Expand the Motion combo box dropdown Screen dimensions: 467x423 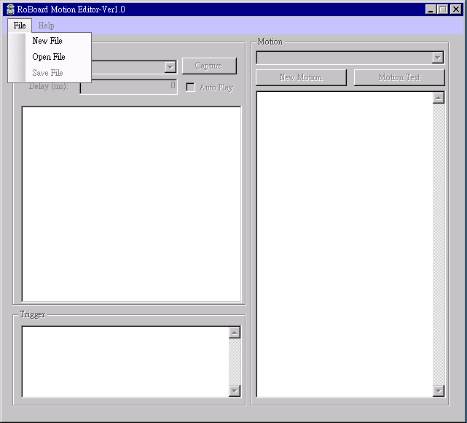438,58
